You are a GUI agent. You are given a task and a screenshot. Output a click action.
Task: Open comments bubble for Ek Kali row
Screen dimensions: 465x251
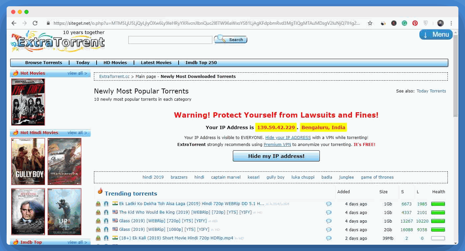pyautogui.click(x=329, y=238)
